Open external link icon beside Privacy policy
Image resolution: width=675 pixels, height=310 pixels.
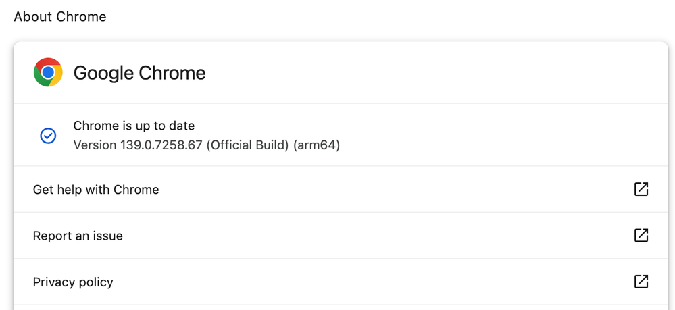[641, 282]
